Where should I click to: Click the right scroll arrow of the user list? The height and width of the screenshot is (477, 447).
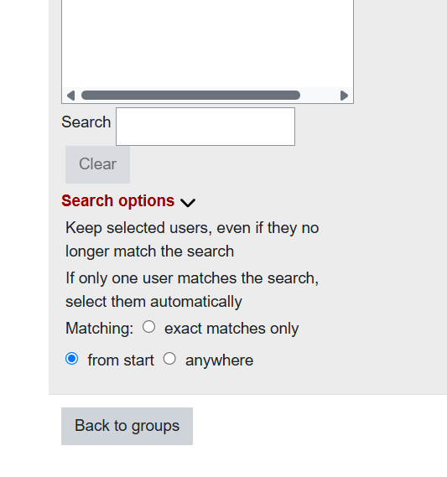[x=344, y=96]
